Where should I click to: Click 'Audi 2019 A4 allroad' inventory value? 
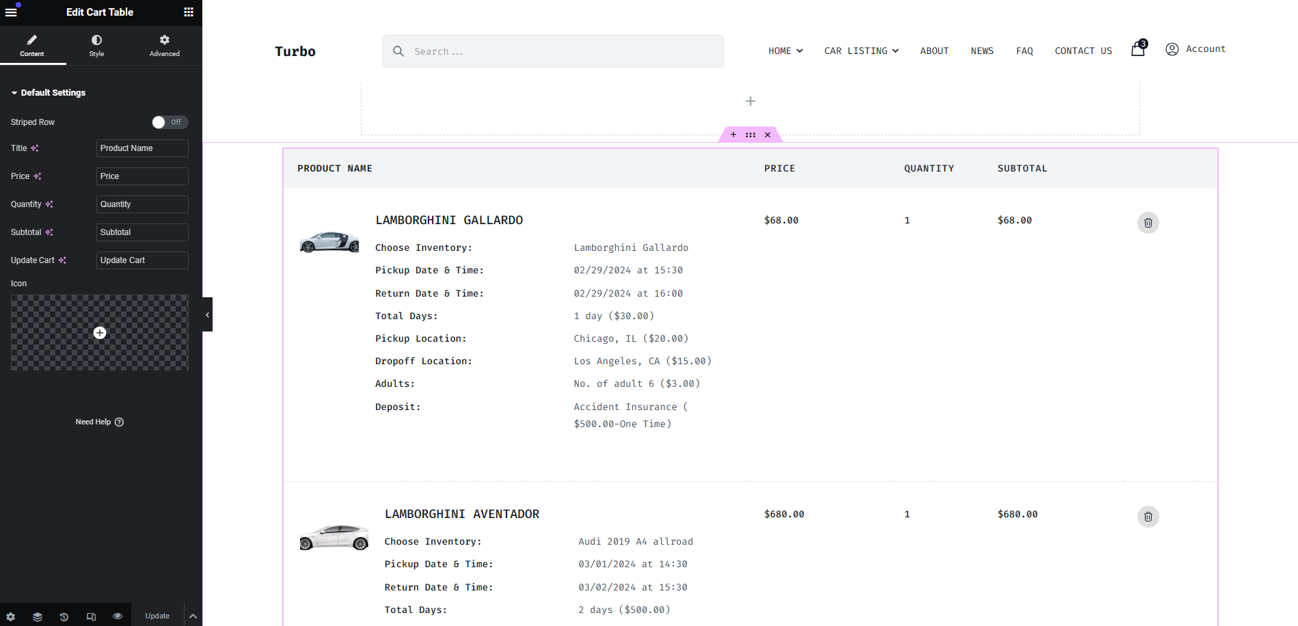tap(636, 542)
